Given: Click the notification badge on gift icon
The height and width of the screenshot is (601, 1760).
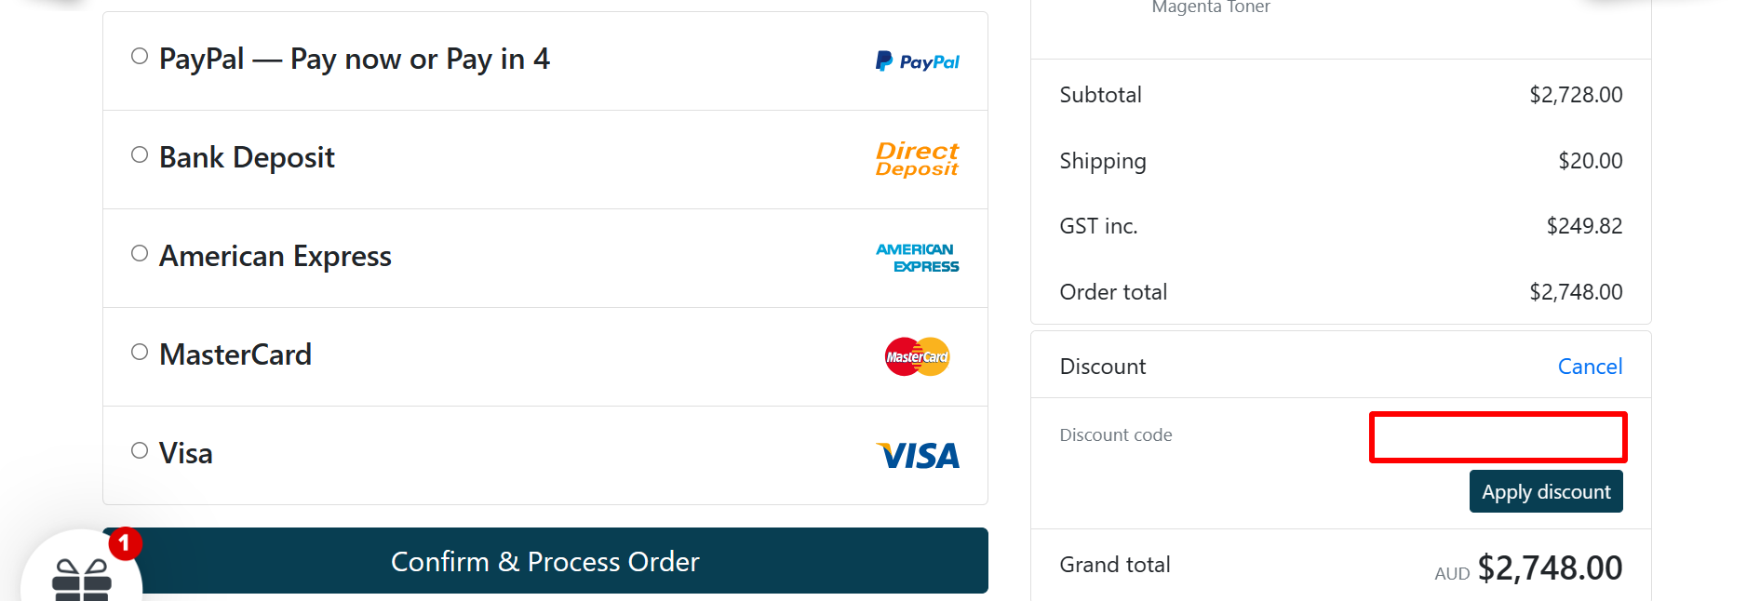Looking at the screenshot, I should pos(124,544).
